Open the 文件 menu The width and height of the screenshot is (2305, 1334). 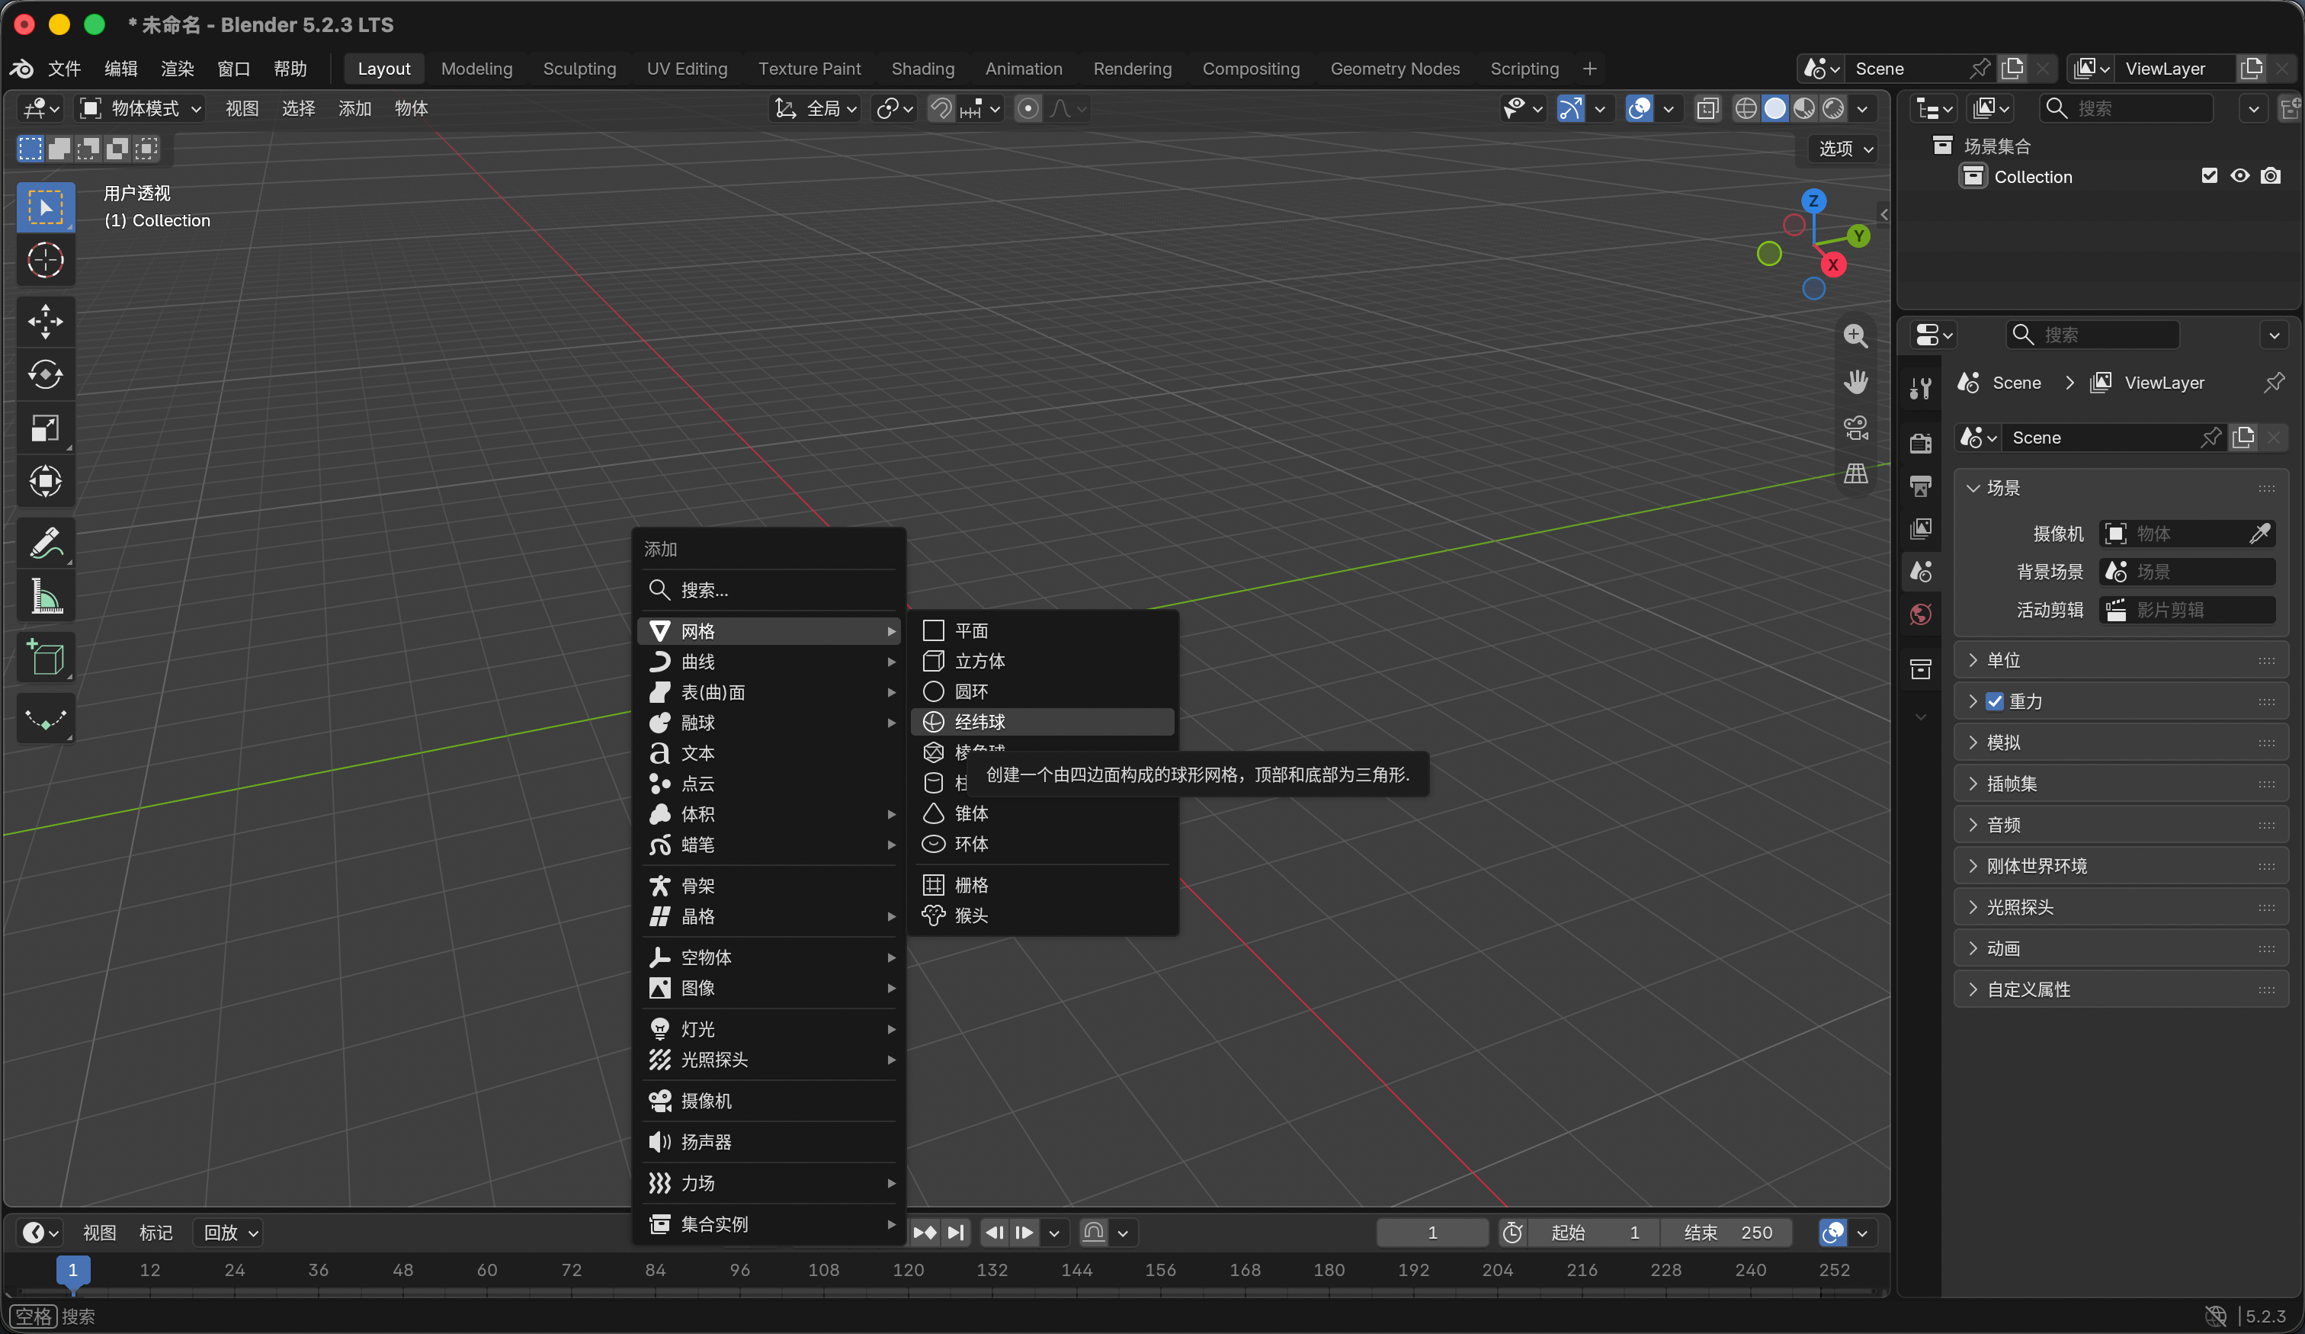(x=64, y=69)
